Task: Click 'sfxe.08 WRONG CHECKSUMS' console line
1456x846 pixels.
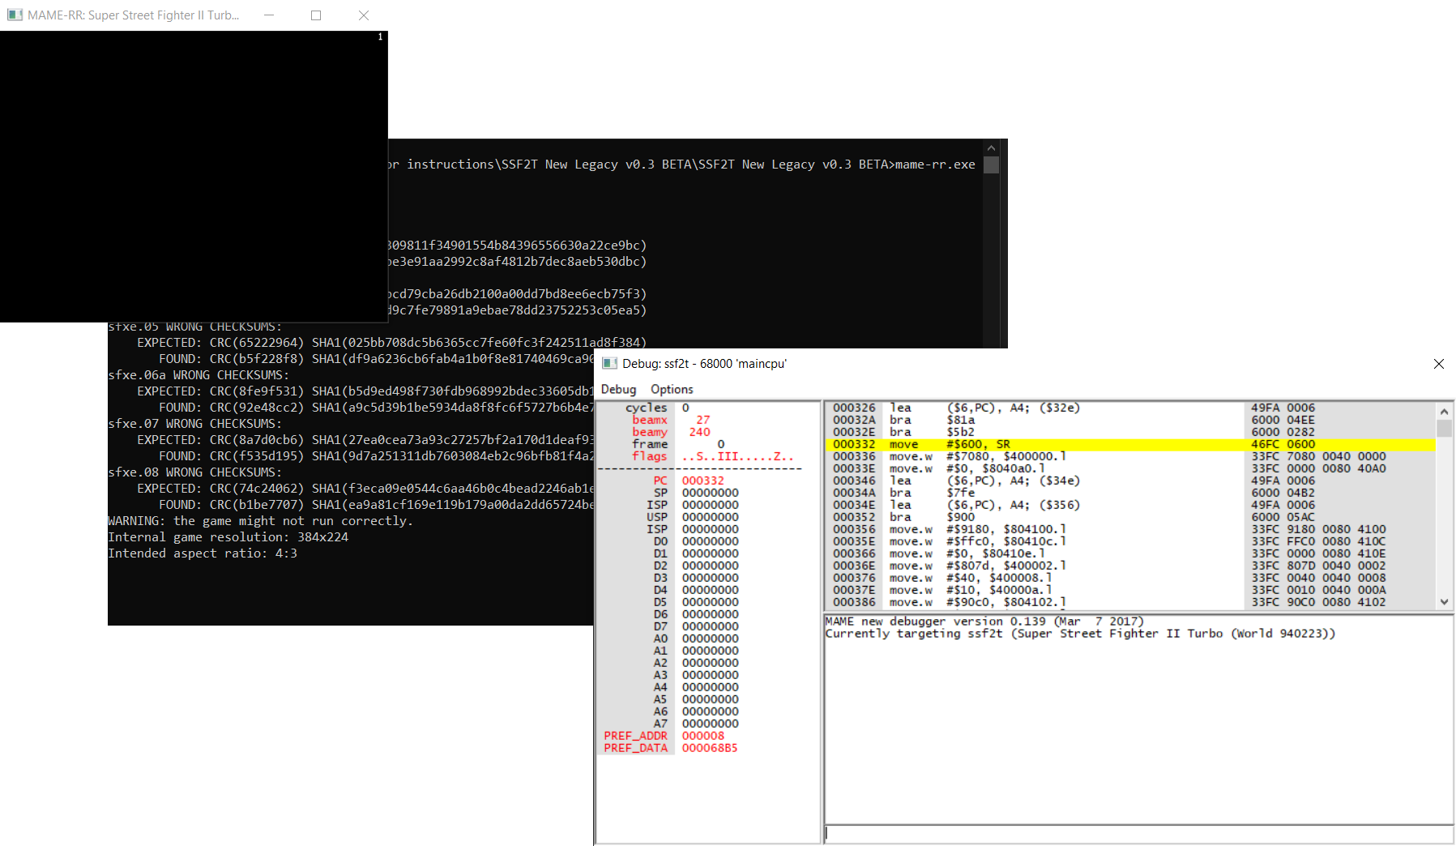Action: tap(194, 472)
